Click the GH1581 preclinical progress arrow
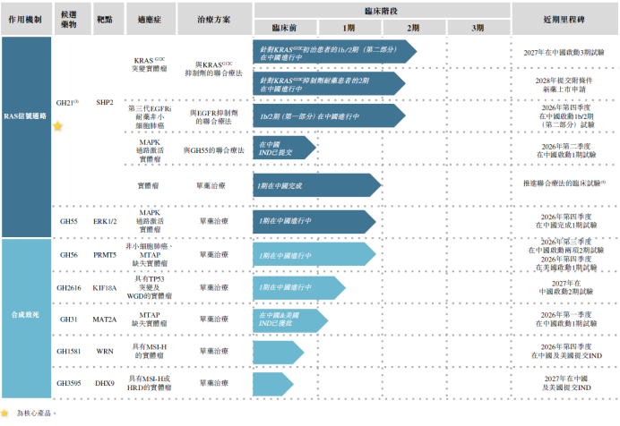The width and height of the screenshot is (620, 426). pos(278,352)
